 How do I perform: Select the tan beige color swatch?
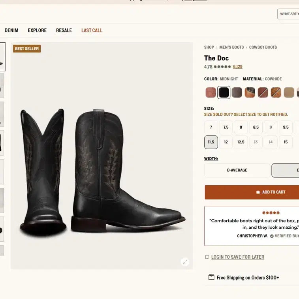click(x=289, y=92)
